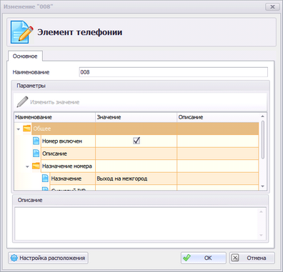Image resolution: width=283 pixels, height=272 pixels.
Task: Confirm with the OK button
Action: point(204,258)
